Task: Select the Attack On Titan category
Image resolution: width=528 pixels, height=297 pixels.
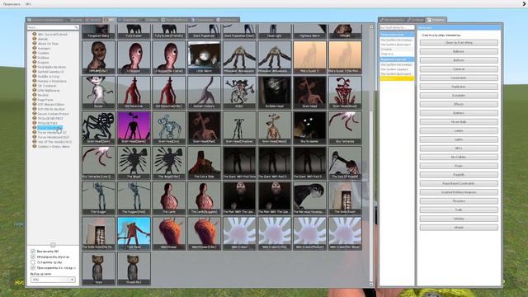Action: pos(48,44)
